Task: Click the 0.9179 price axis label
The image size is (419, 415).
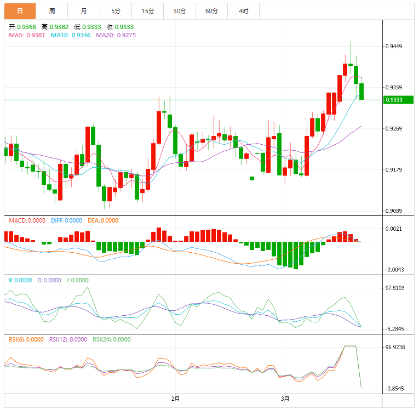Action: pos(394,170)
